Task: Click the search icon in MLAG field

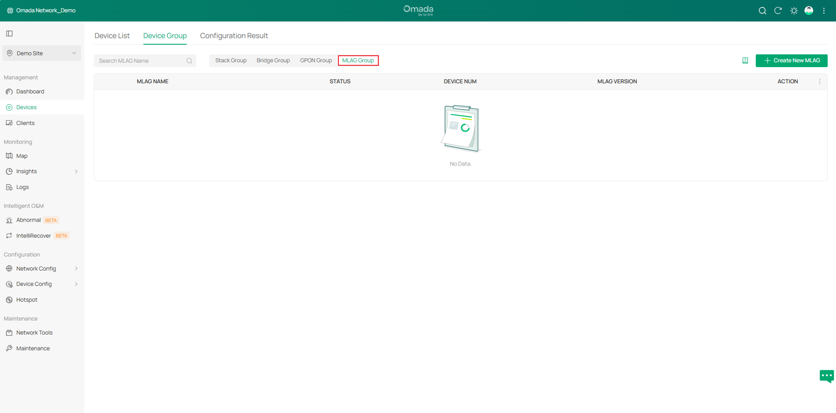Action: (189, 61)
